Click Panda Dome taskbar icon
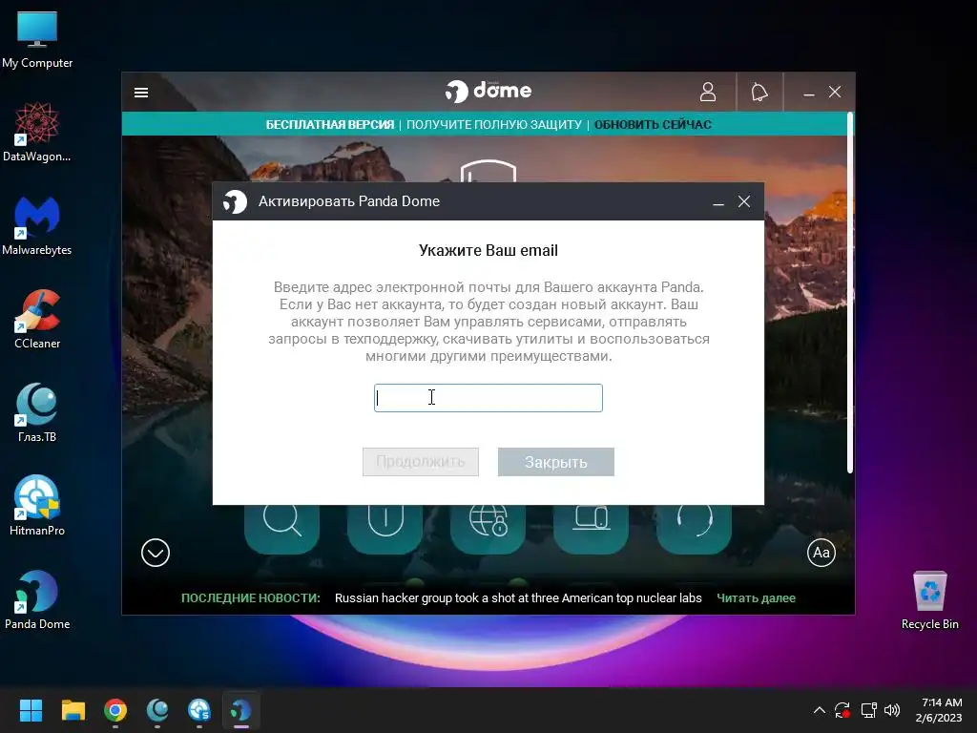The height and width of the screenshot is (733, 977). [241, 710]
